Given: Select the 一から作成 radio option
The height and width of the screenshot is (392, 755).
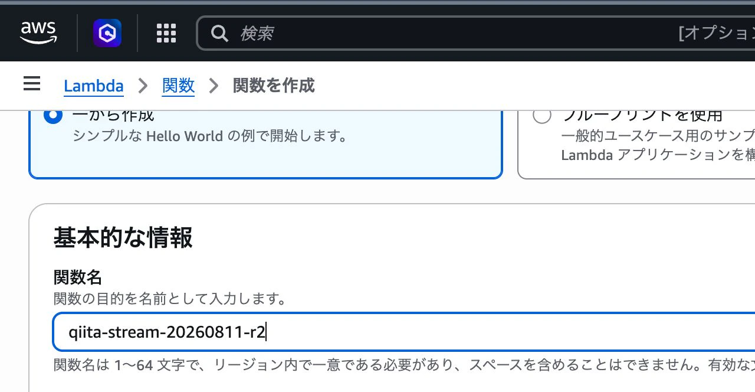Looking at the screenshot, I should point(53,115).
